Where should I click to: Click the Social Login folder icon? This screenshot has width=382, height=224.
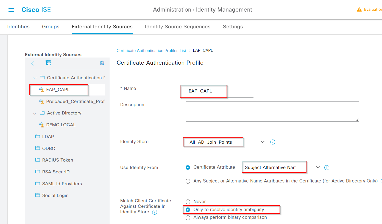point(38,195)
